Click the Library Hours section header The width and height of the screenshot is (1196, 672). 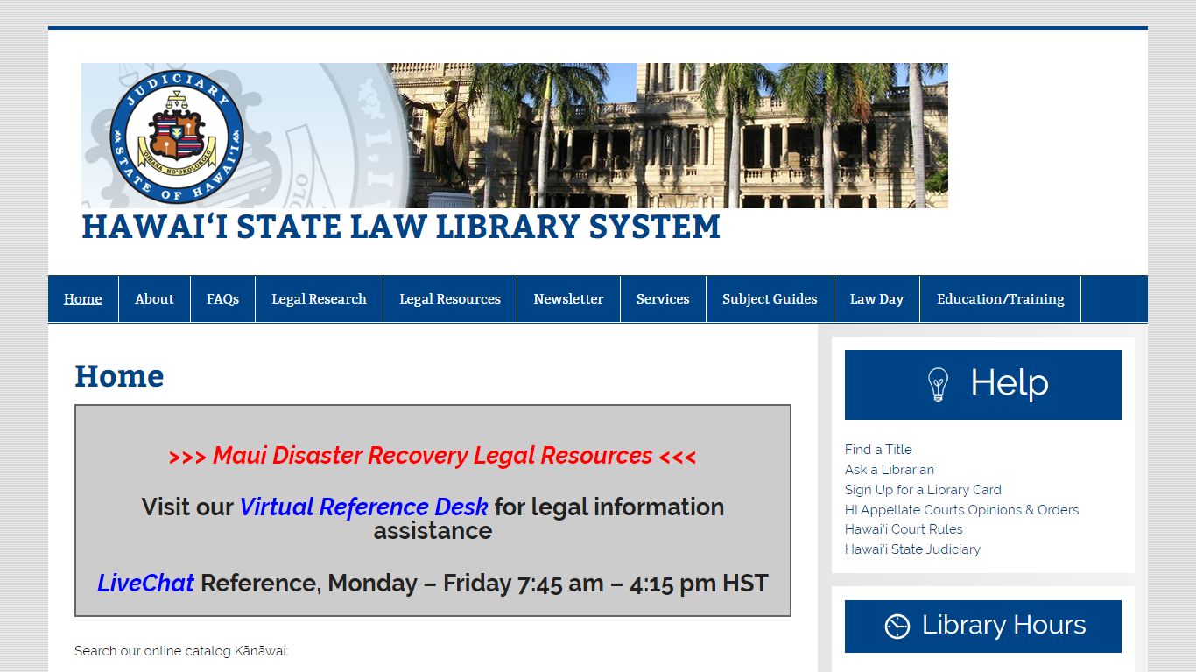pos(983,626)
